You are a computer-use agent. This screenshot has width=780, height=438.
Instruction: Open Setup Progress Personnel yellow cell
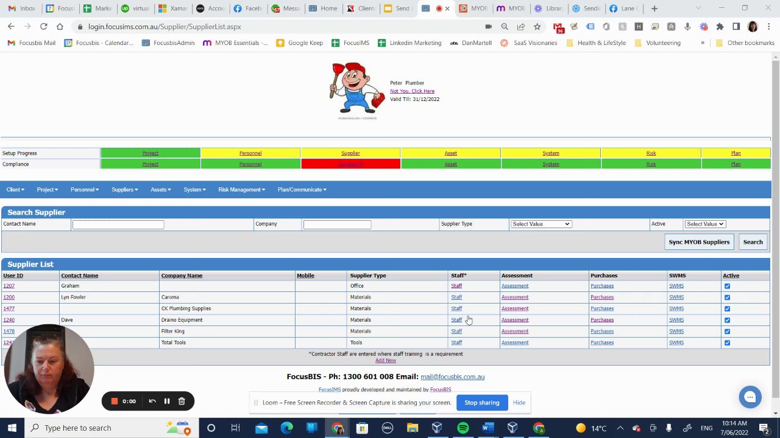(x=250, y=153)
